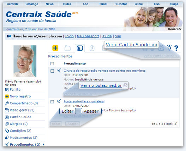
Task: Click the Início link
Action: 70,36
